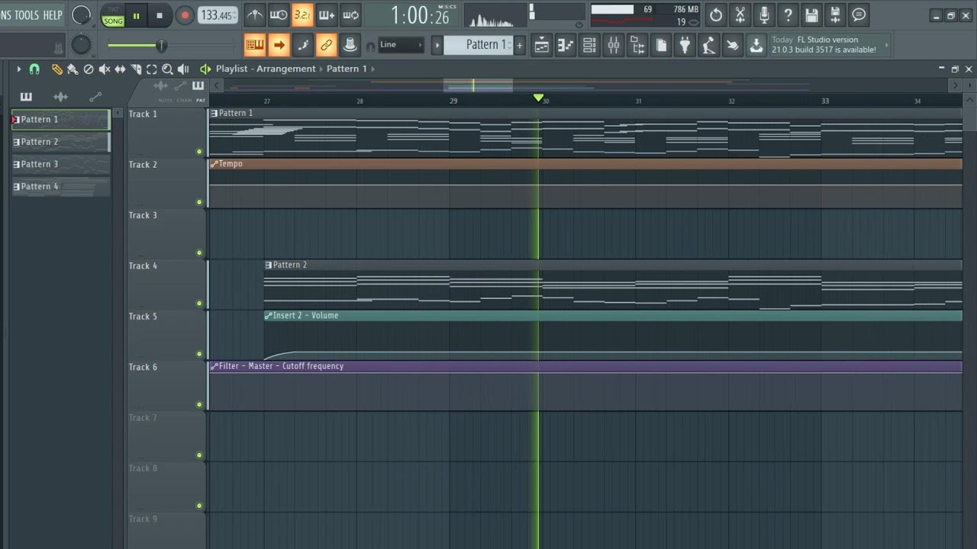
Task: Click the FL Studio update notification
Action: [x=824, y=45]
